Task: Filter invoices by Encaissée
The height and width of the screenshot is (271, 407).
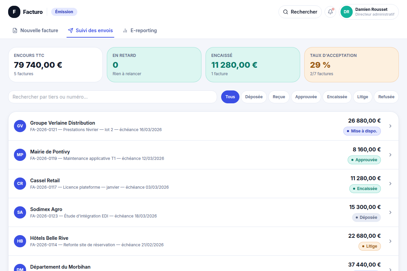Action: point(337,97)
